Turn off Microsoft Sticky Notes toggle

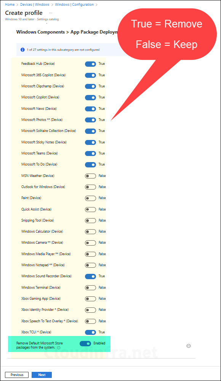(90, 142)
